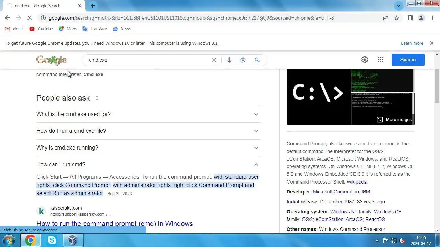Open People also ask options menu
440x247 pixels.
[x=97, y=98]
